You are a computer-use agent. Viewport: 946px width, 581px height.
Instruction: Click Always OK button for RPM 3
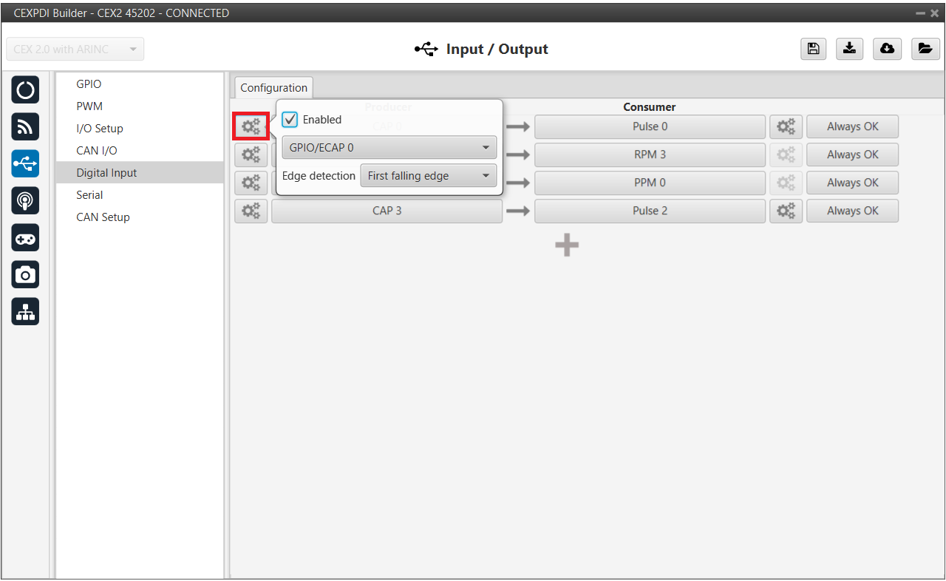click(852, 154)
